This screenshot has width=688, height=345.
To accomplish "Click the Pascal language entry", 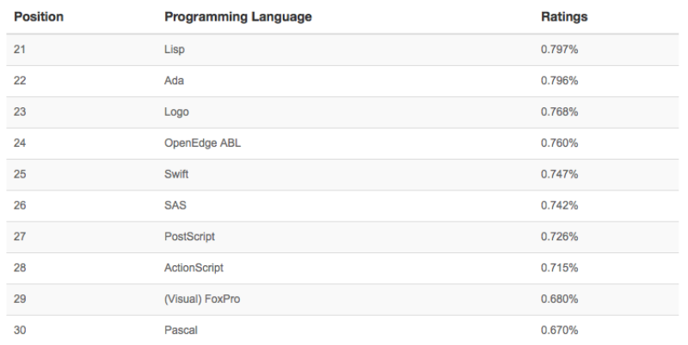I will click(x=181, y=330).
